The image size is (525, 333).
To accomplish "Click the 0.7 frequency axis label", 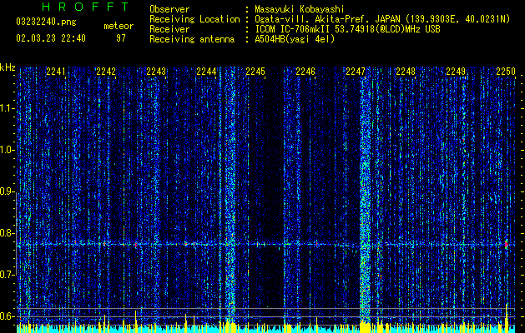I will pyautogui.click(x=7, y=275).
